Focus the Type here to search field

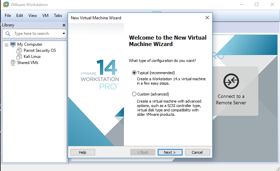click(x=35, y=34)
